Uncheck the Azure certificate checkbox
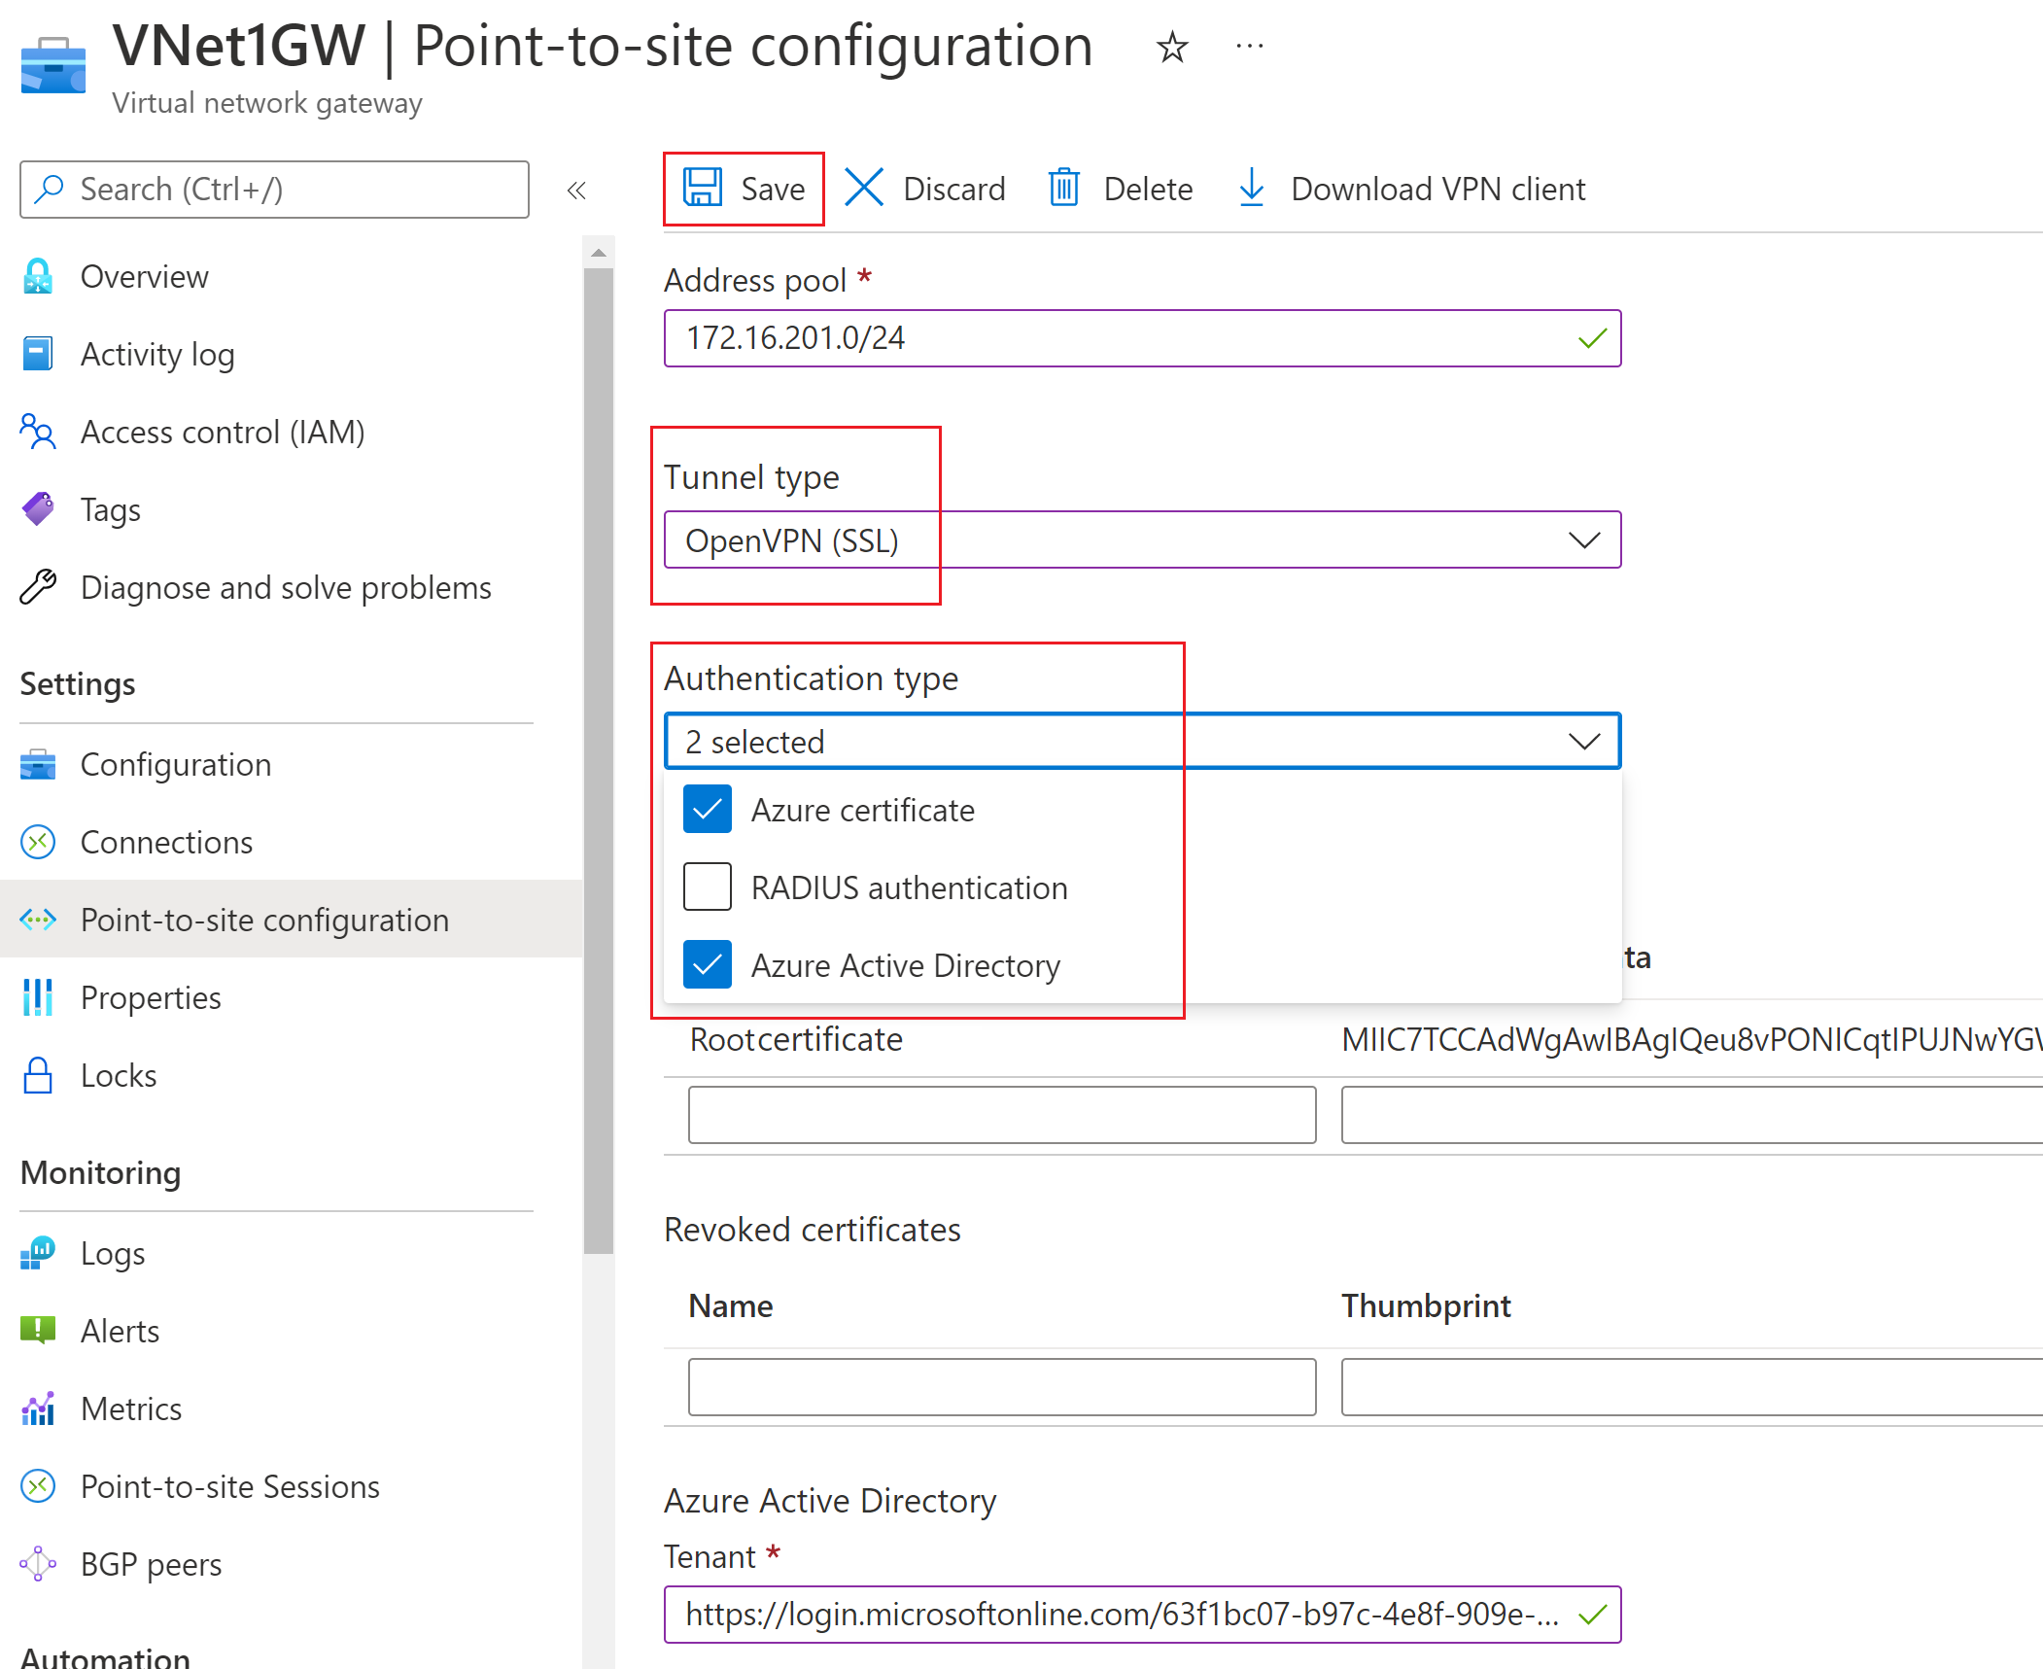Screen dimensions: 2043x1669 [707, 810]
